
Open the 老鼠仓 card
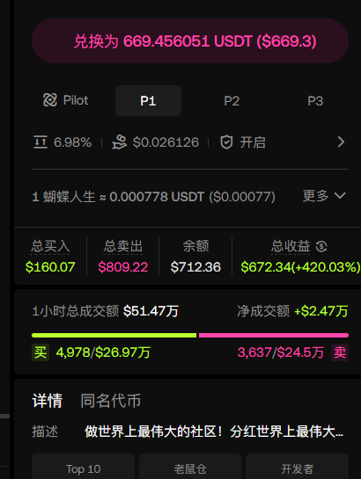coord(190,466)
